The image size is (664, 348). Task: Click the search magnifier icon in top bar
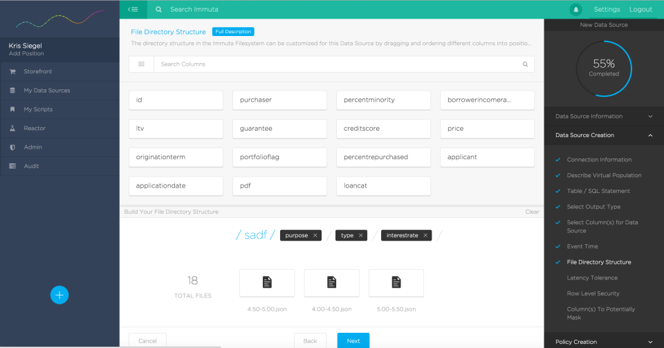pyautogui.click(x=158, y=9)
